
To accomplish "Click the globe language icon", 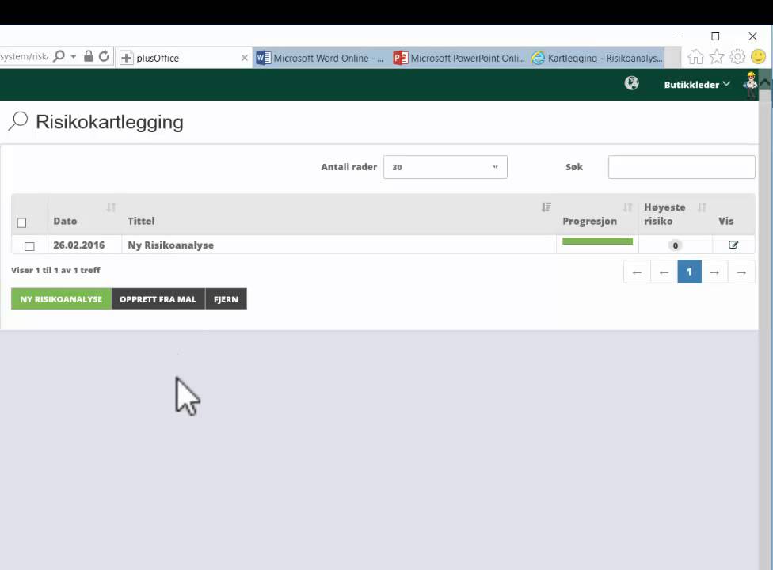I will [x=631, y=83].
